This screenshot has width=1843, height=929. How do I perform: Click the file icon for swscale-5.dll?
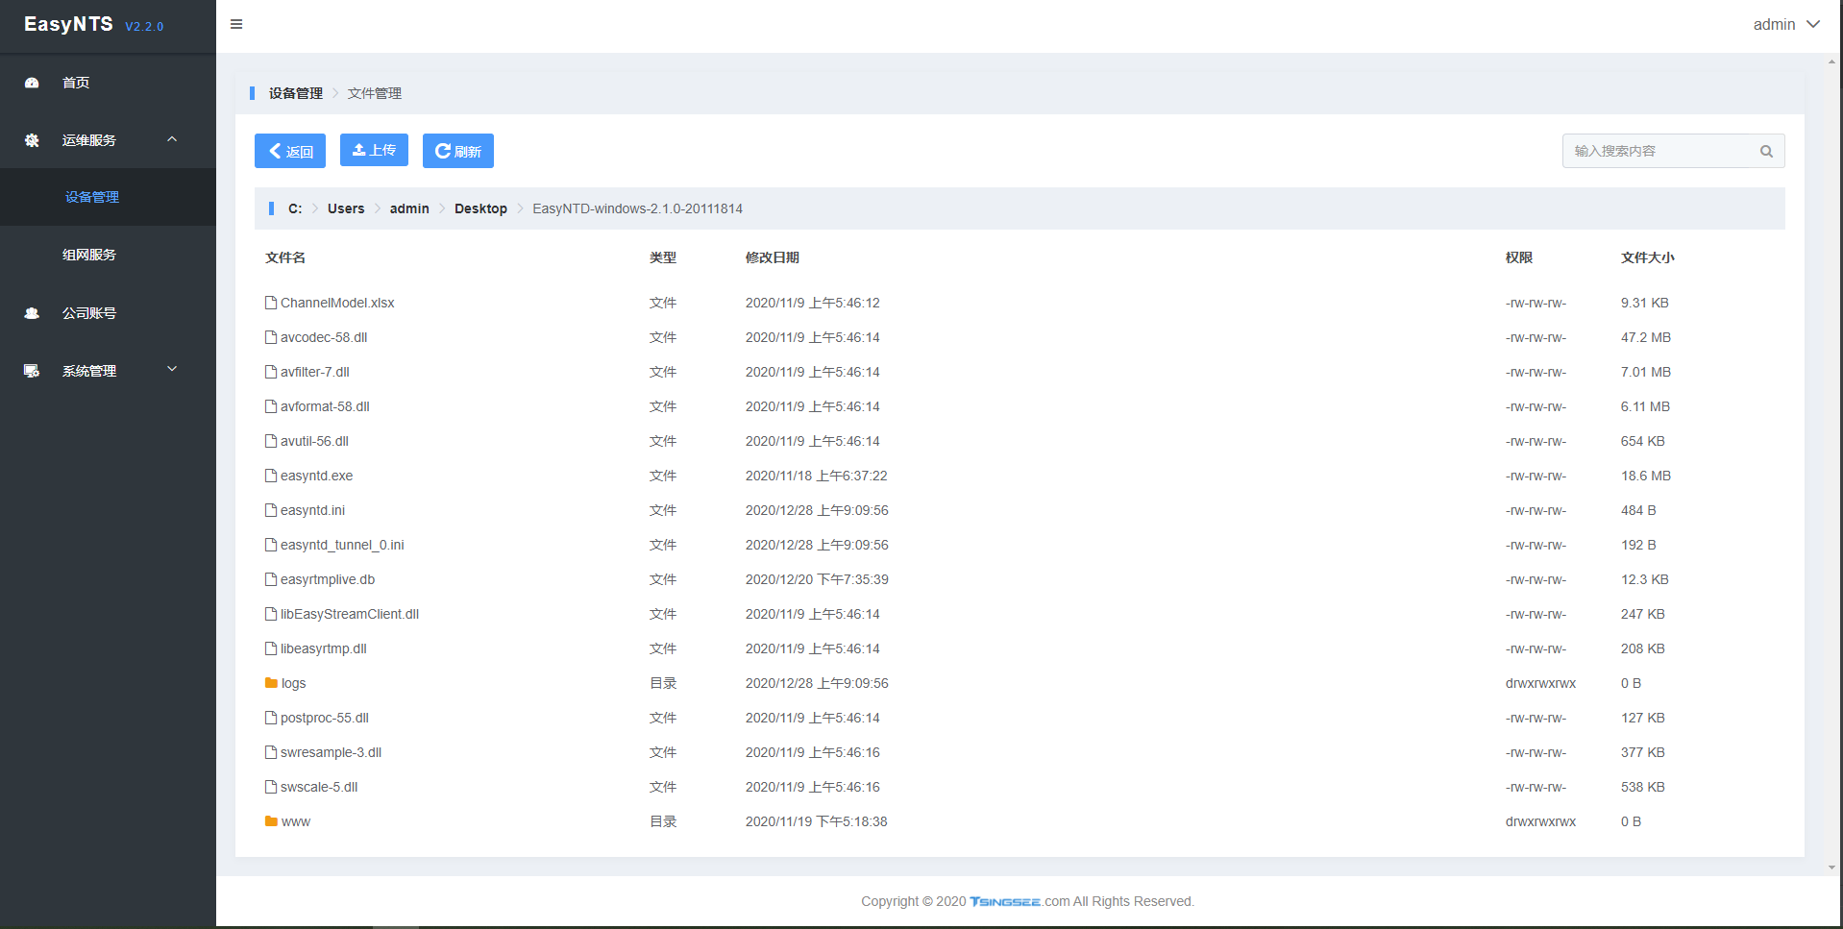pyautogui.click(x=271, y=787)
